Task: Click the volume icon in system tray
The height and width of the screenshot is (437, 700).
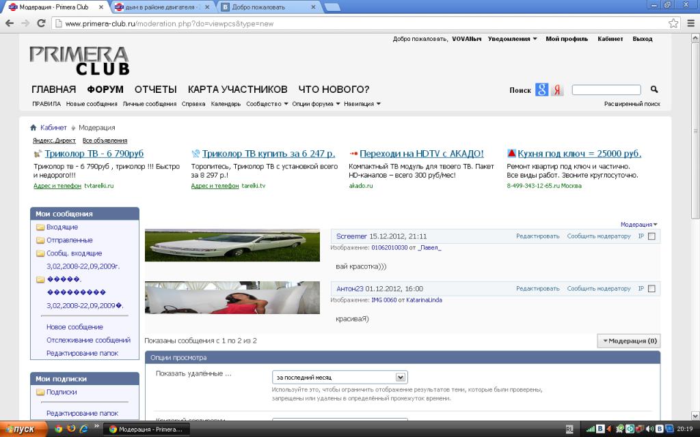Action: [649, 429]
